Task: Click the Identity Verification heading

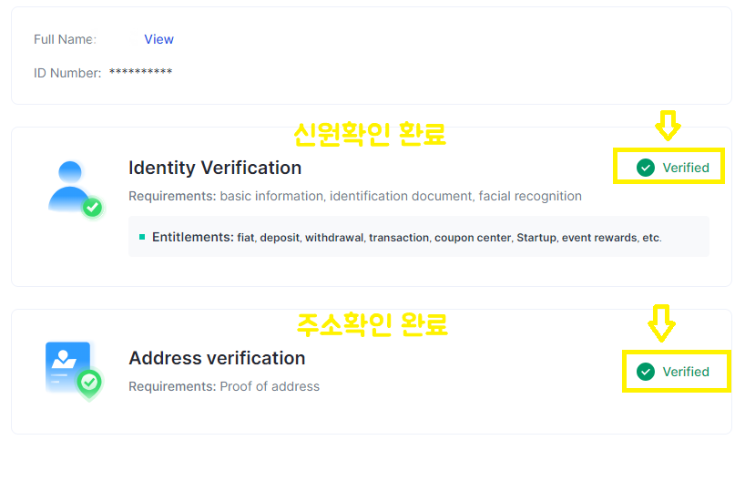Action: pos(215,168)
